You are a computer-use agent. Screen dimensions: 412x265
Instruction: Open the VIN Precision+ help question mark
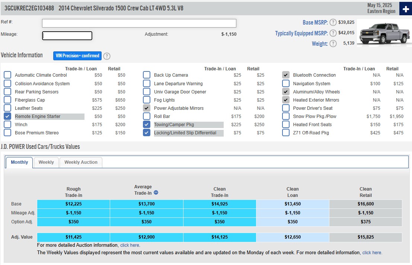pyautogui.click(x=107, y=56)
